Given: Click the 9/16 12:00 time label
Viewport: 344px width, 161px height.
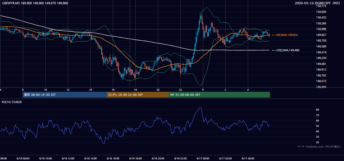Looking at the screenshot, I should [x=68, y=158].
